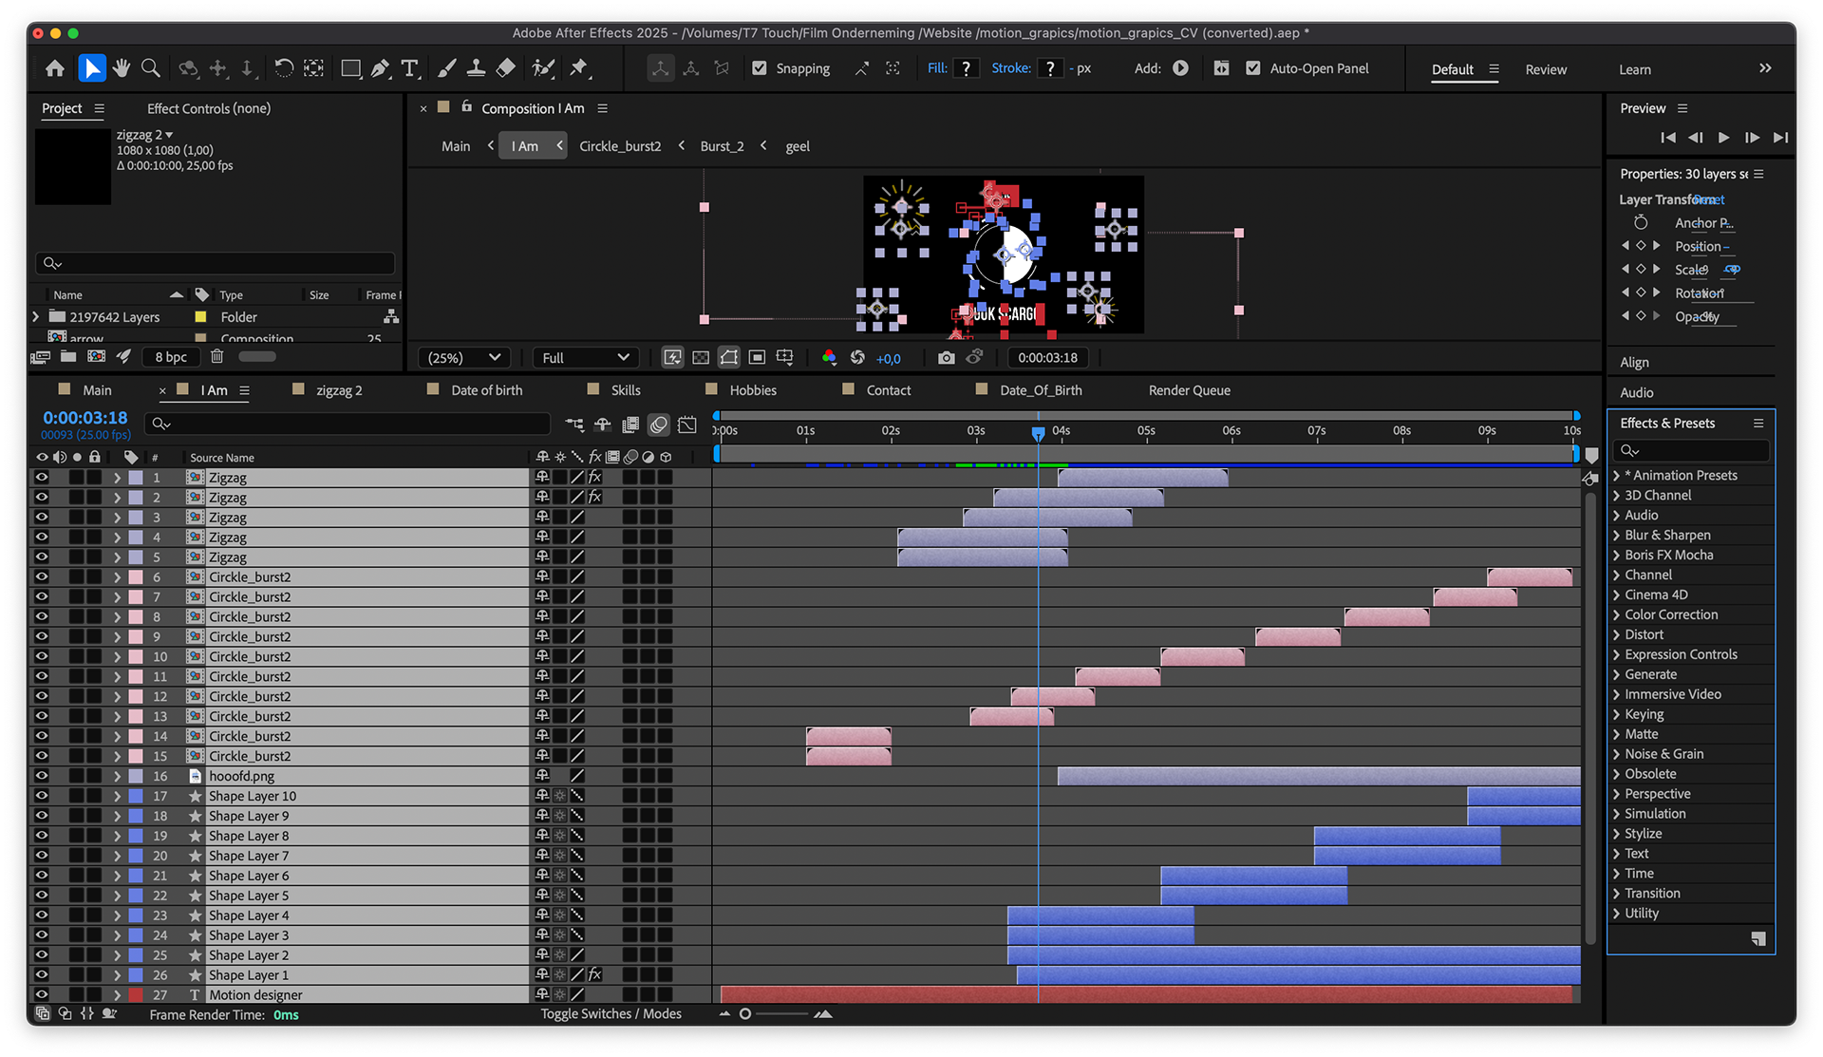The height and width of the screenshot is (1057, 1823).
Task: Take a snapshot with camera icon
Action: coord(946,358)
